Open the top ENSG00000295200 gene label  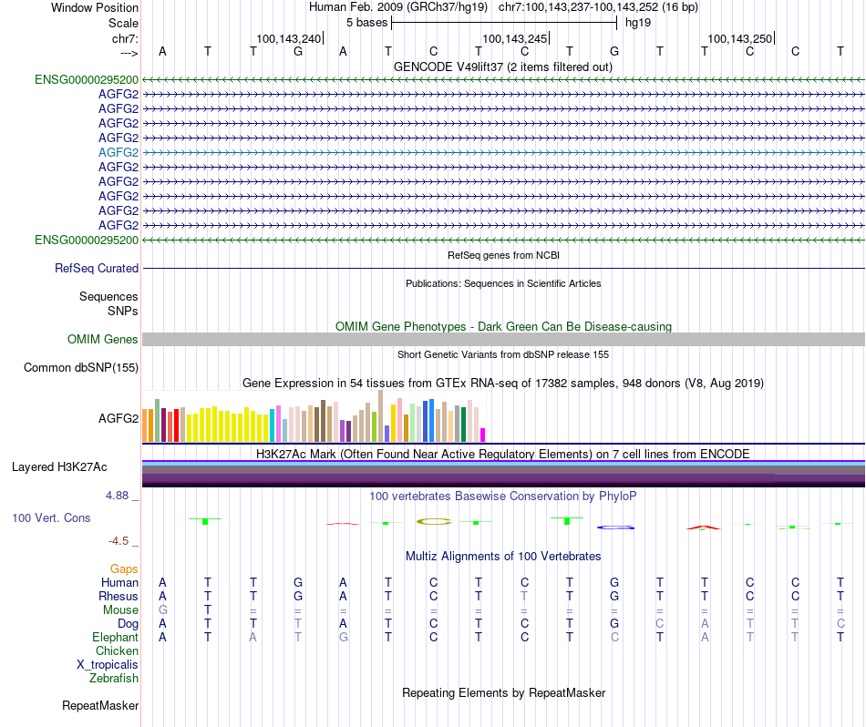87,79
